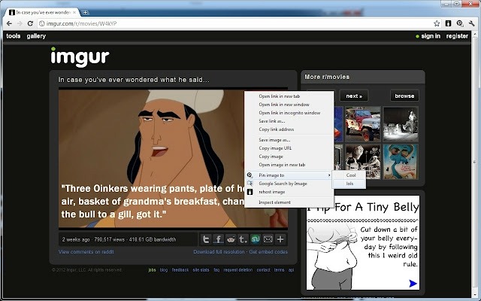Open 'api' footer link

[291, 269]
